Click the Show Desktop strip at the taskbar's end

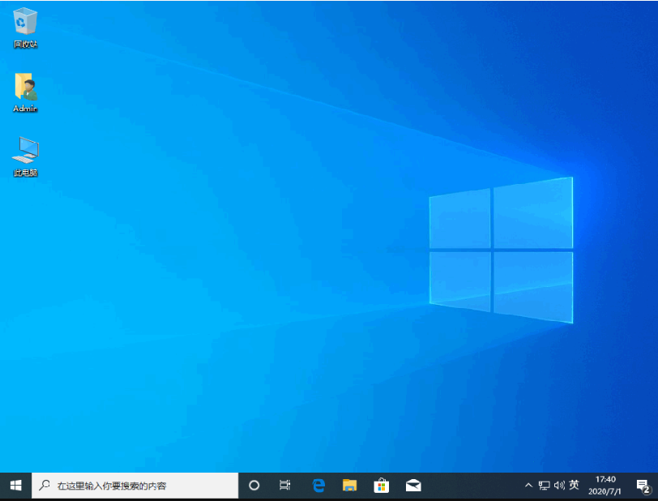click(x=656, y=486)
